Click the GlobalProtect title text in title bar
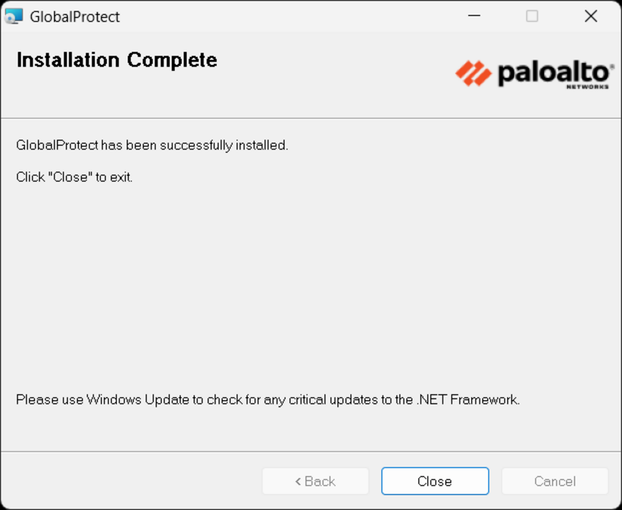 (x=75, y=16)
